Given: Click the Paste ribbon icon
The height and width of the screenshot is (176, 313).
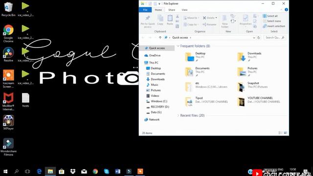Looking at the screenshot, I should (170, 20).
